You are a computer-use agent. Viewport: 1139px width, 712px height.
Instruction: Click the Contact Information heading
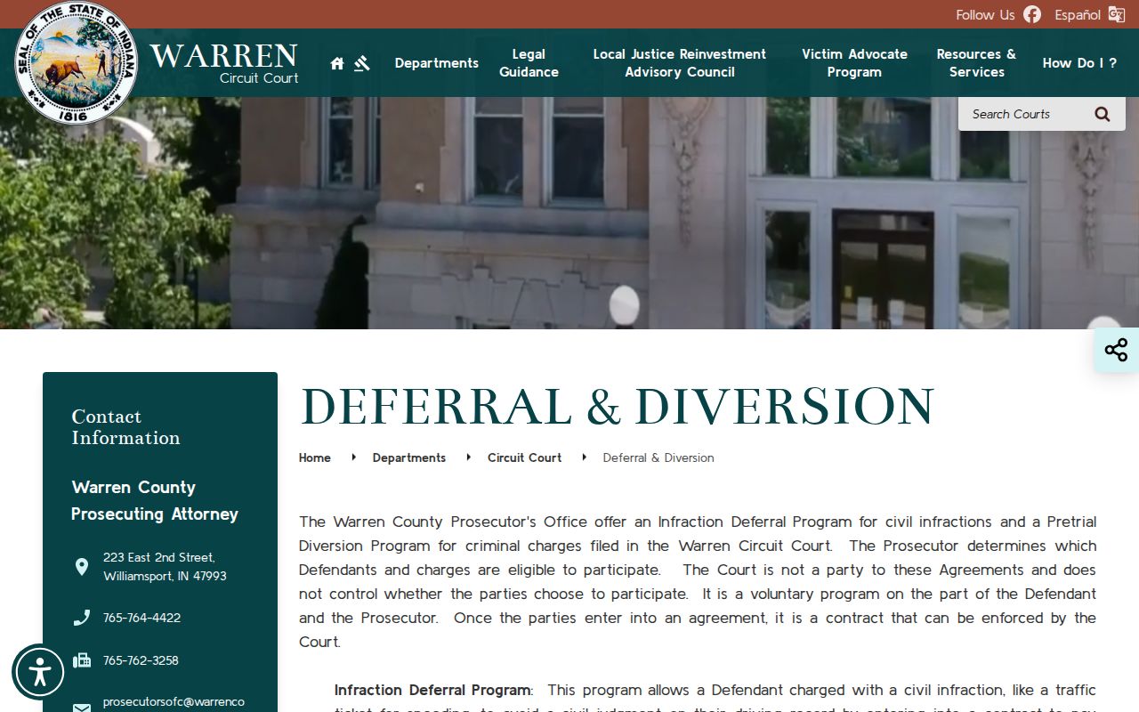125,427
